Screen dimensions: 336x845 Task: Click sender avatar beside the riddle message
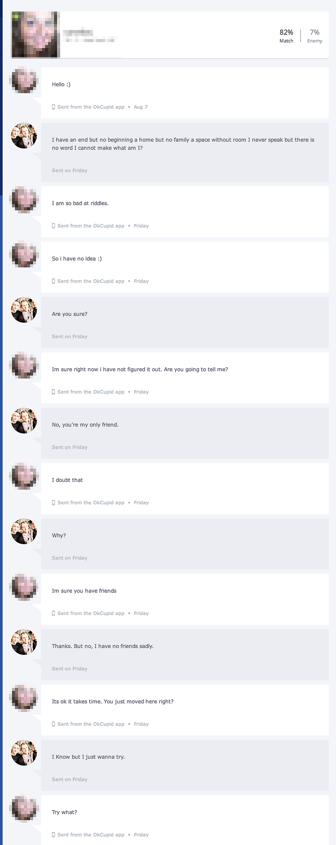[24, 136]
